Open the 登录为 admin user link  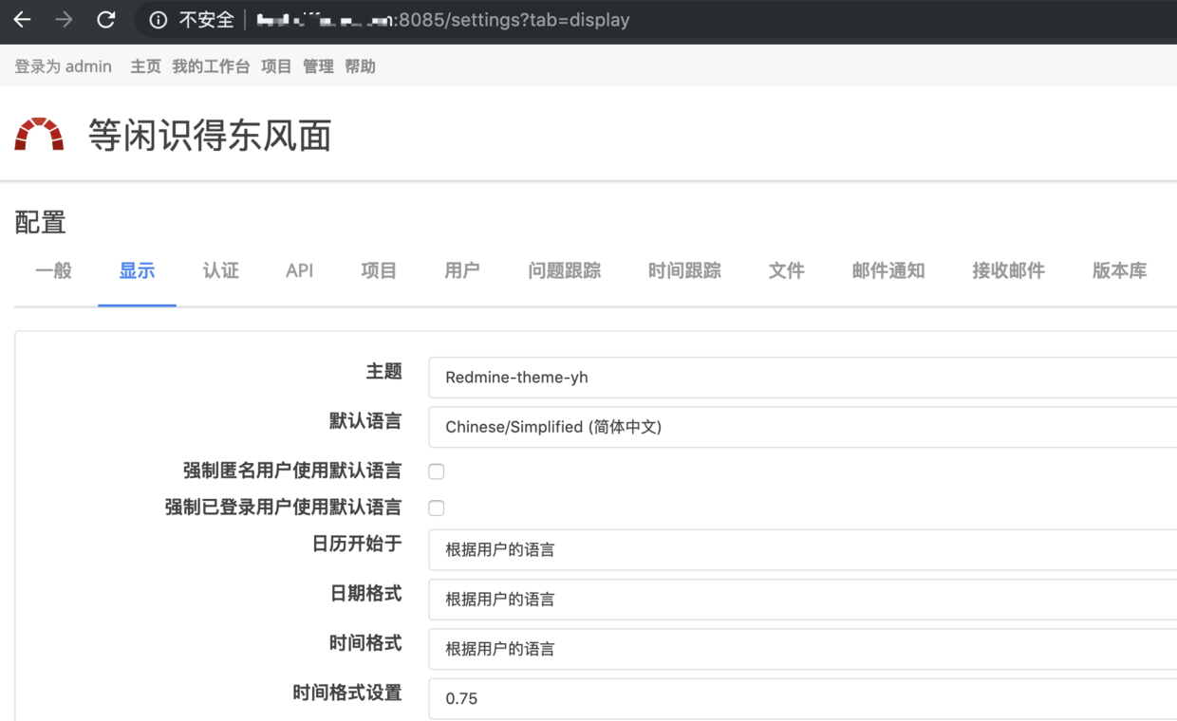pos(63,66)
